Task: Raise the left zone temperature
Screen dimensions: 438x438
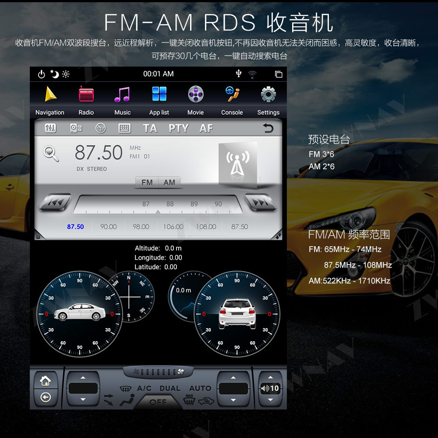Action: (83, 378)
